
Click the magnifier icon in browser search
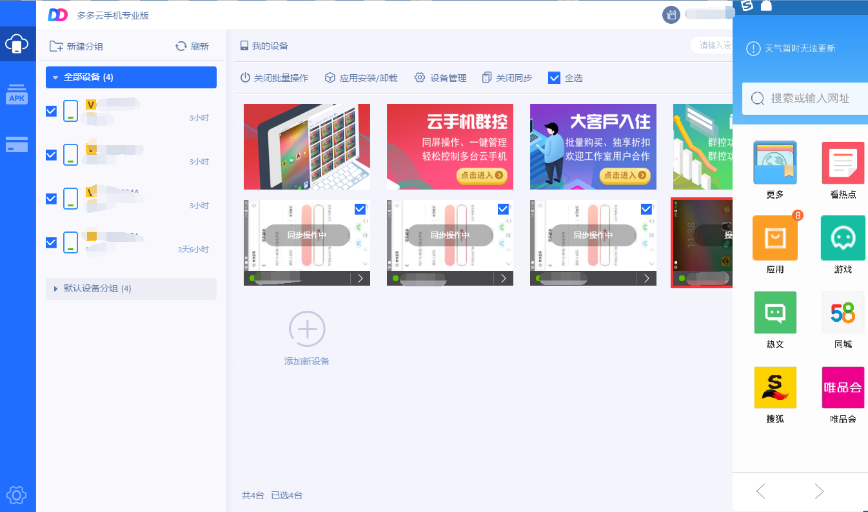(758, 99)
